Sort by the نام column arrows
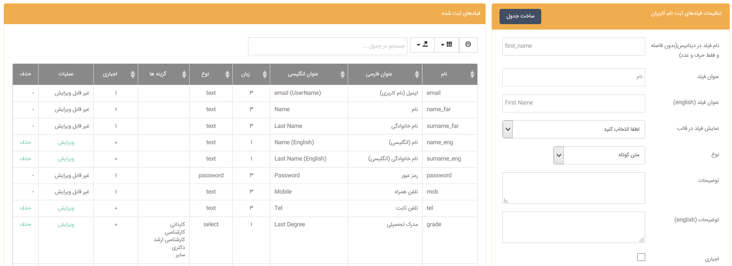732x266 pixels. point(472,74)
